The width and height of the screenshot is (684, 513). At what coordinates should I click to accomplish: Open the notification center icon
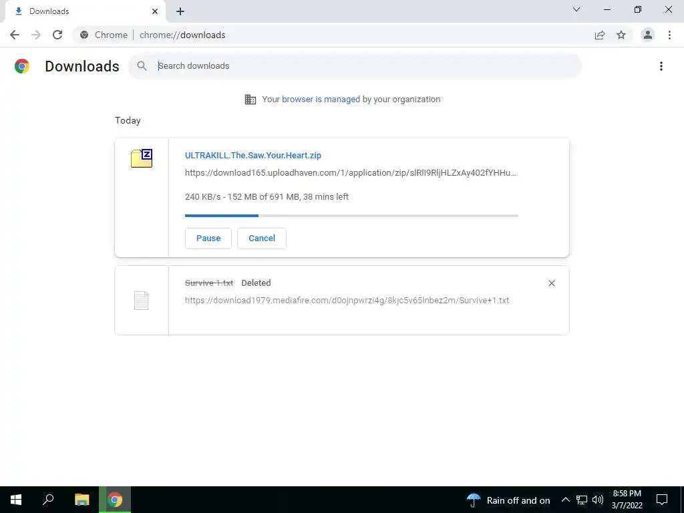(662, 500)
